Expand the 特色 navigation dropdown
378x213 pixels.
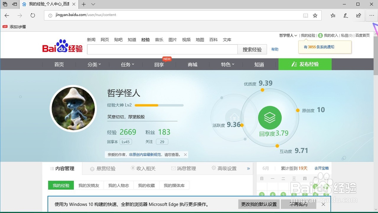(x=227, y=64)
